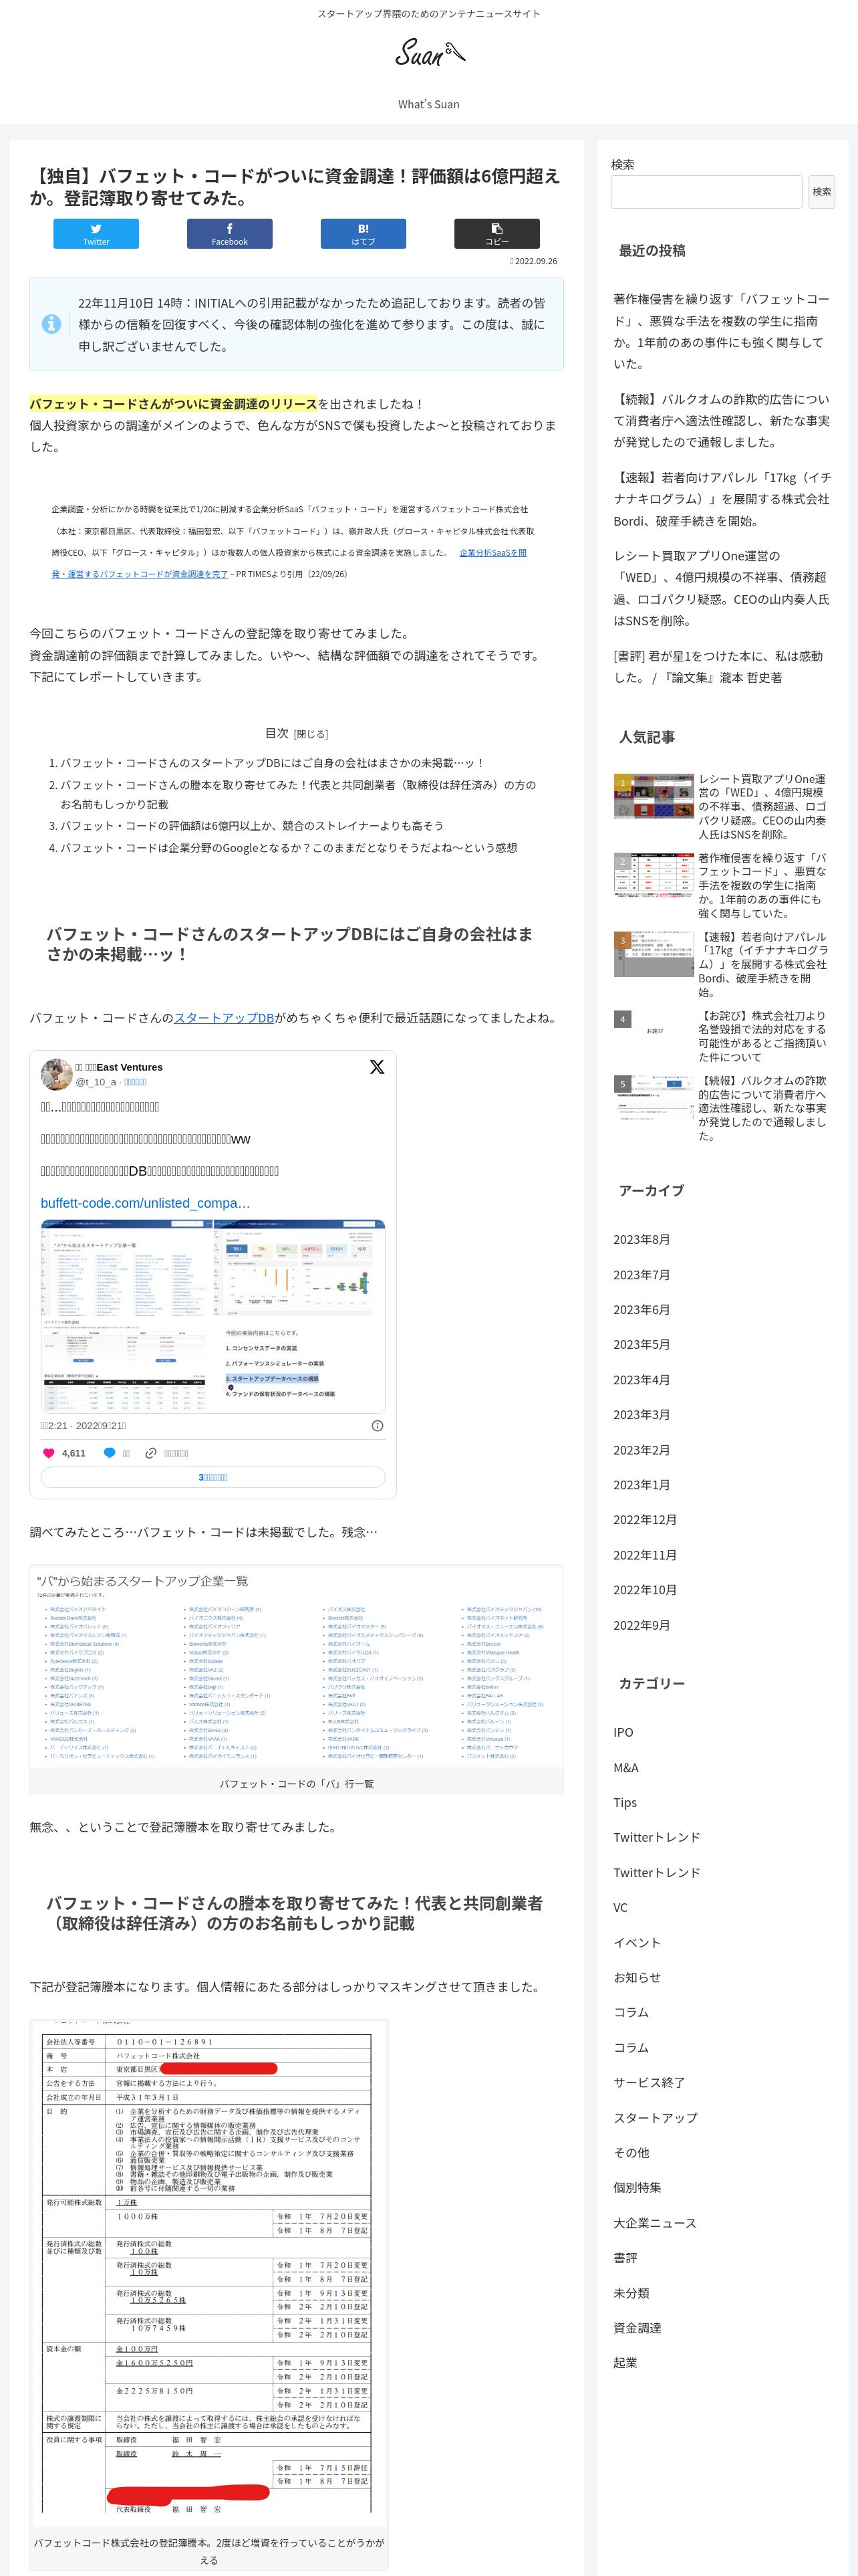Screen dimensions: 858x2576
Task: Select the 起業 category
Action: pyautogui.click(x=625, y=2363)
